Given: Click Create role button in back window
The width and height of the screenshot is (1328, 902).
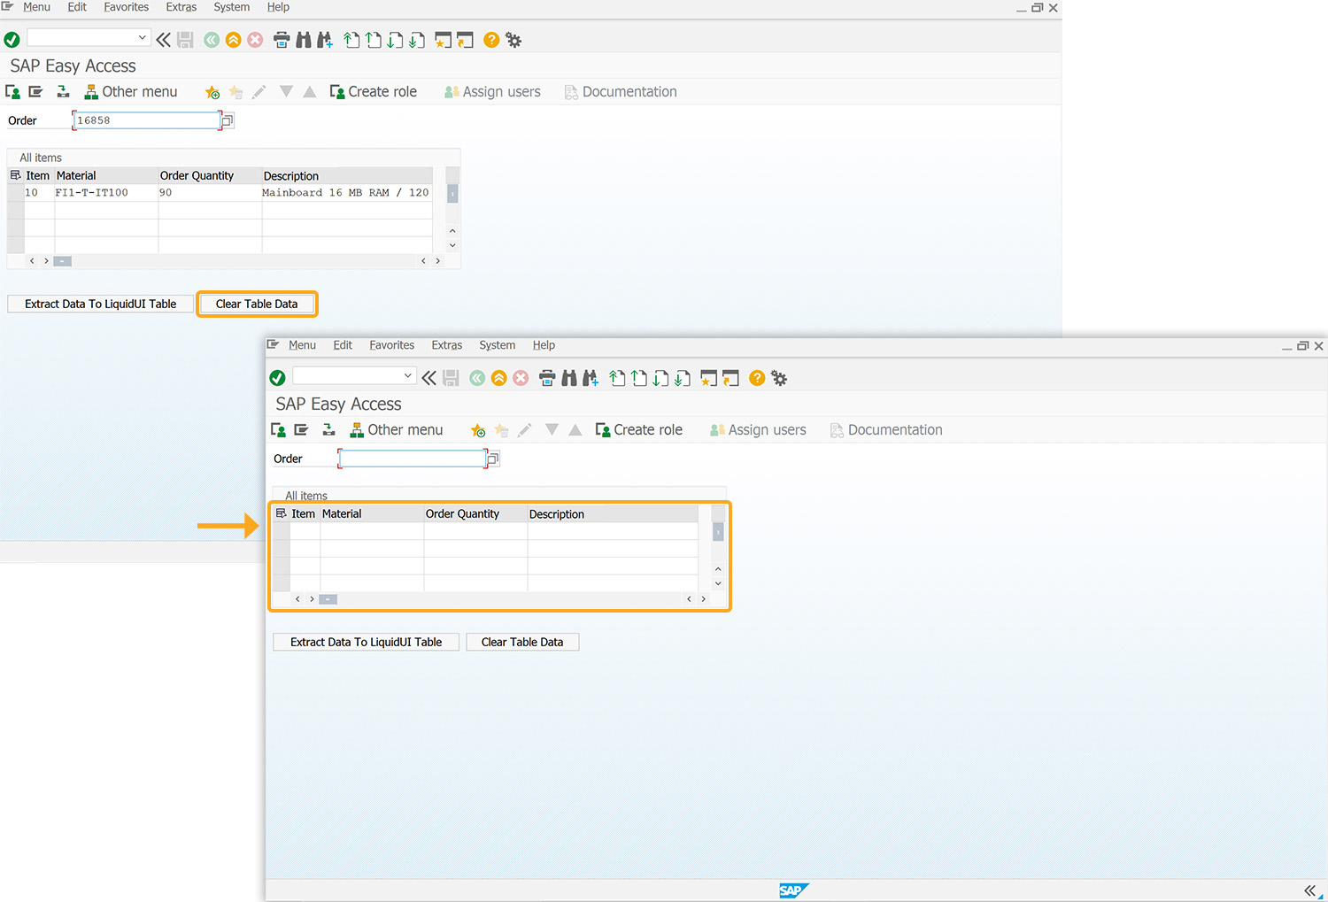Looking at the screenshot, I should tap(374, 92).
